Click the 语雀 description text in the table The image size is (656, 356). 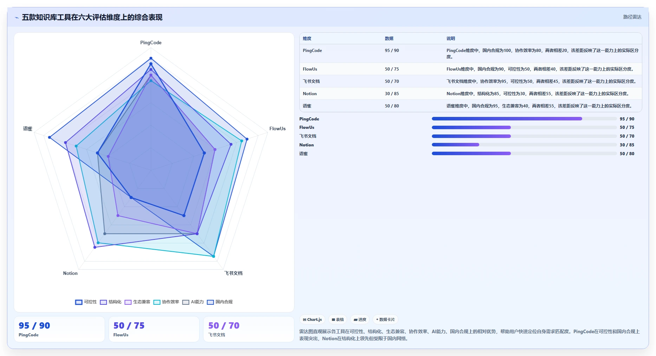[540, 106]
